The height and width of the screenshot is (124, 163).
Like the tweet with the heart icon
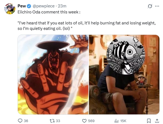click(x=84, y=121)
